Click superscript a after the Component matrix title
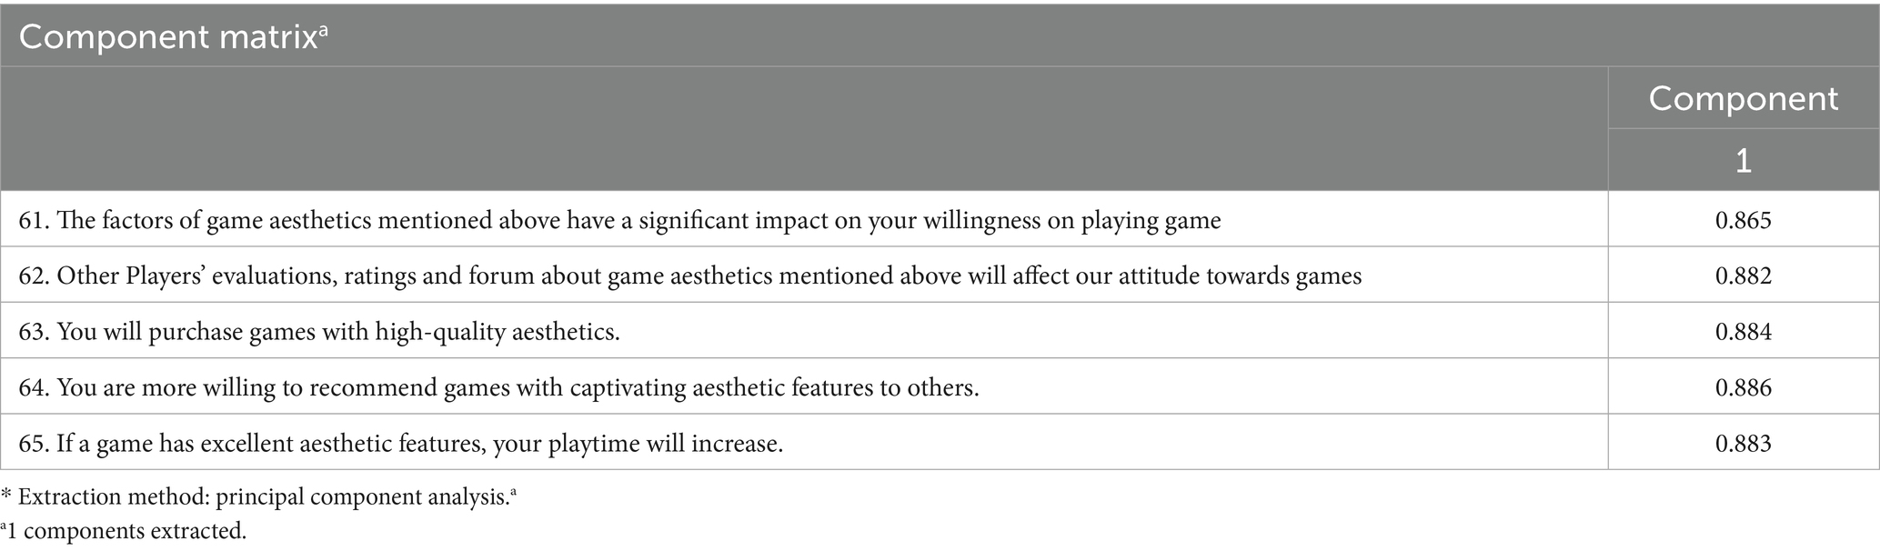 pyautogui.click(x=324, y=29)
